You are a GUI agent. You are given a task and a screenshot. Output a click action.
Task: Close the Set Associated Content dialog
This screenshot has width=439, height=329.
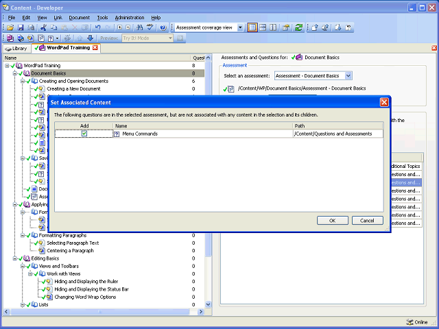pos(384,102)
